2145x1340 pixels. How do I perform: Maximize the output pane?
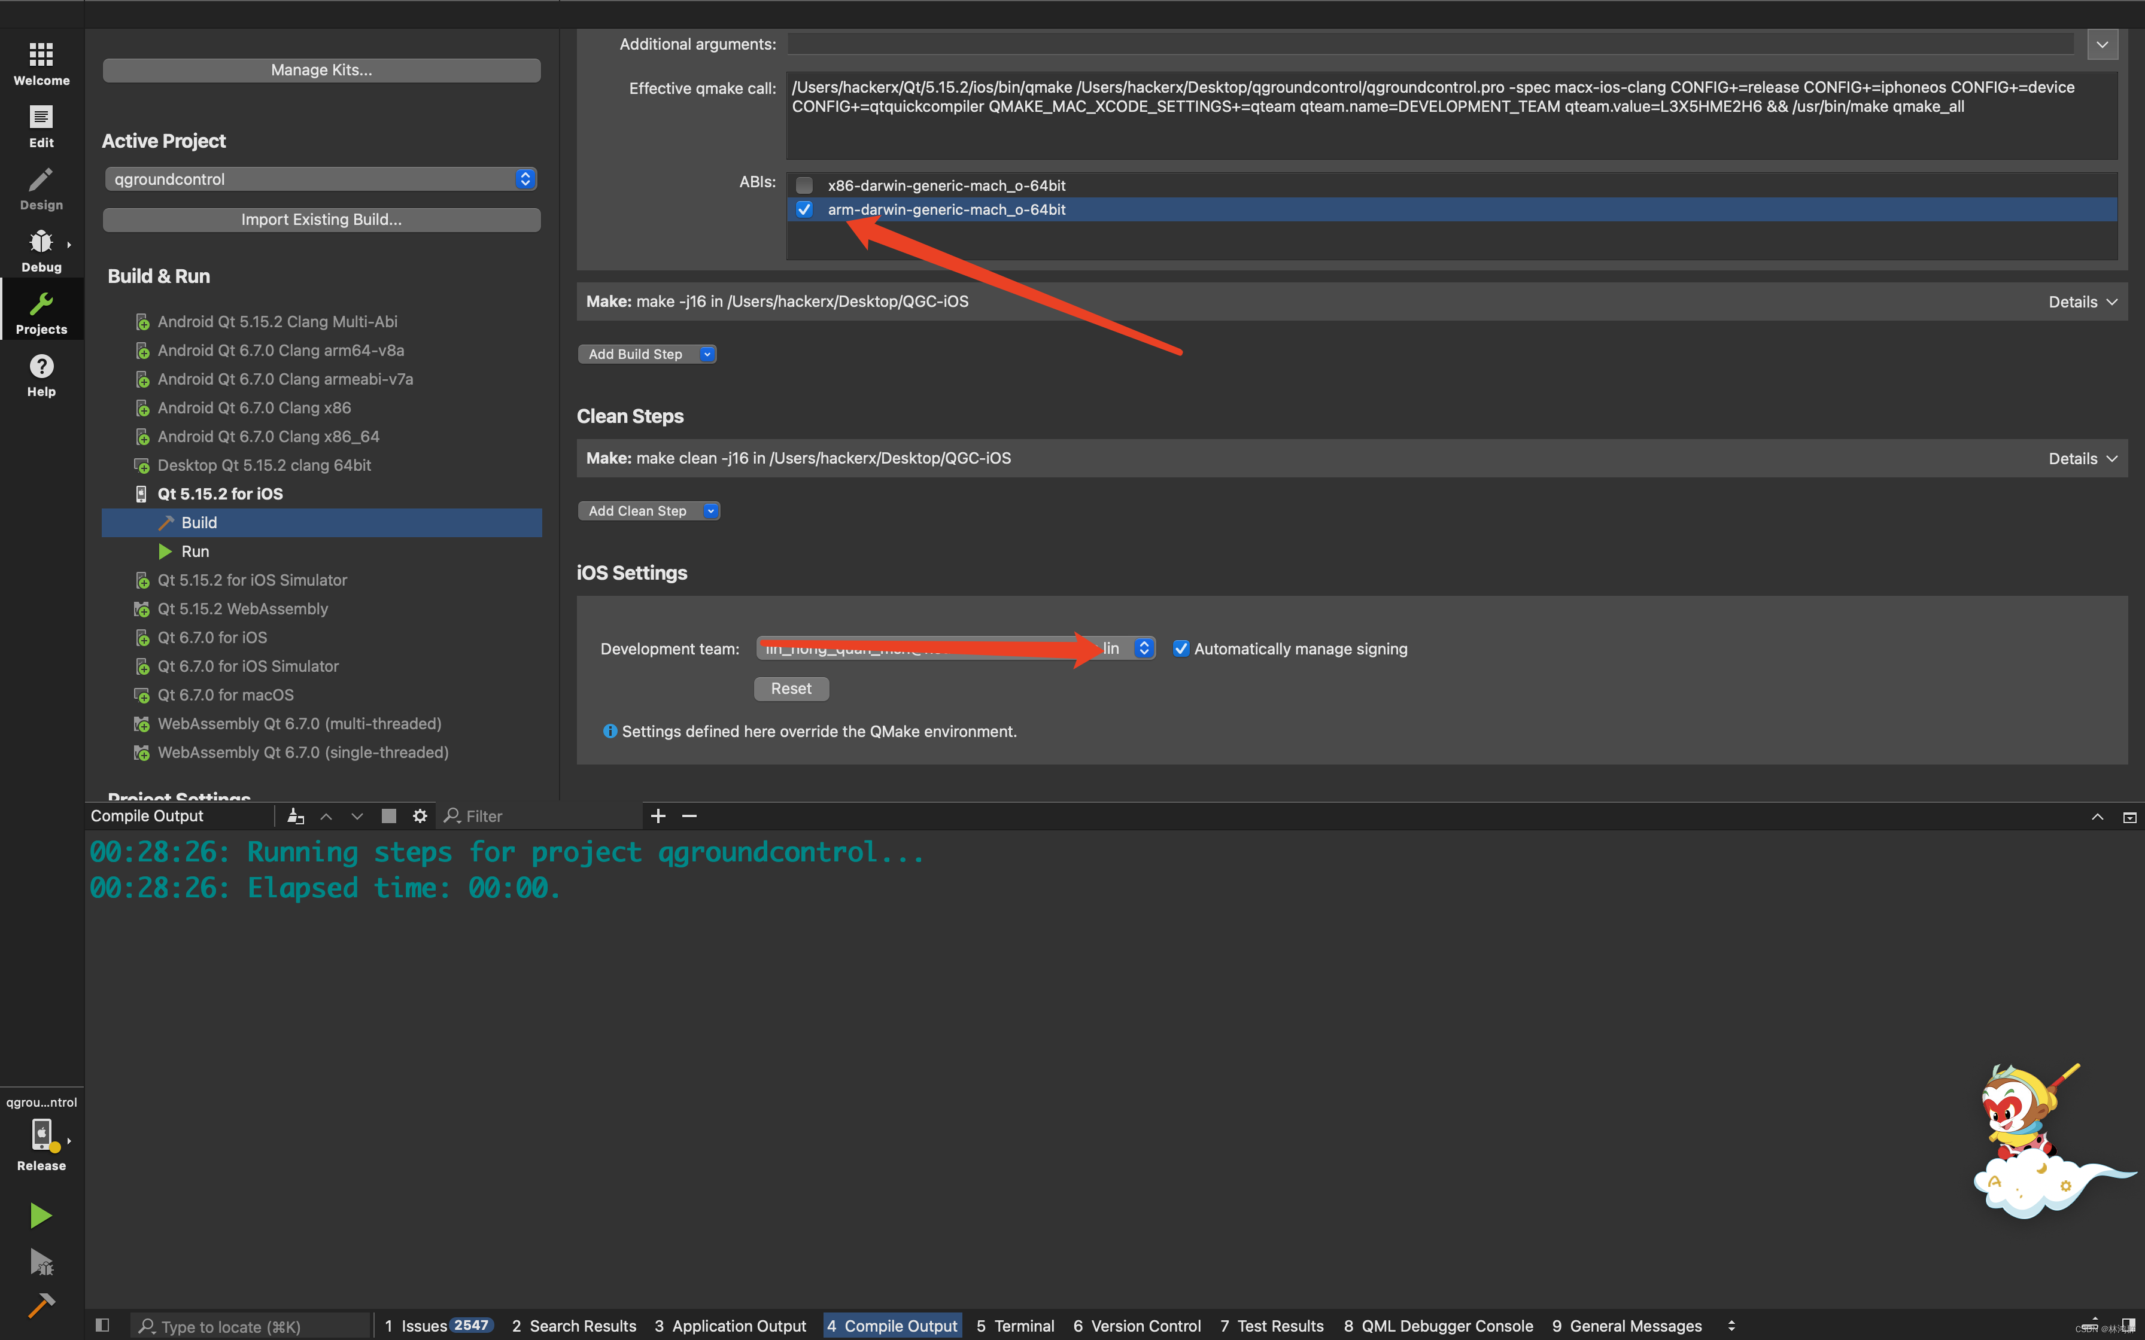click(x=2097, y=816)
